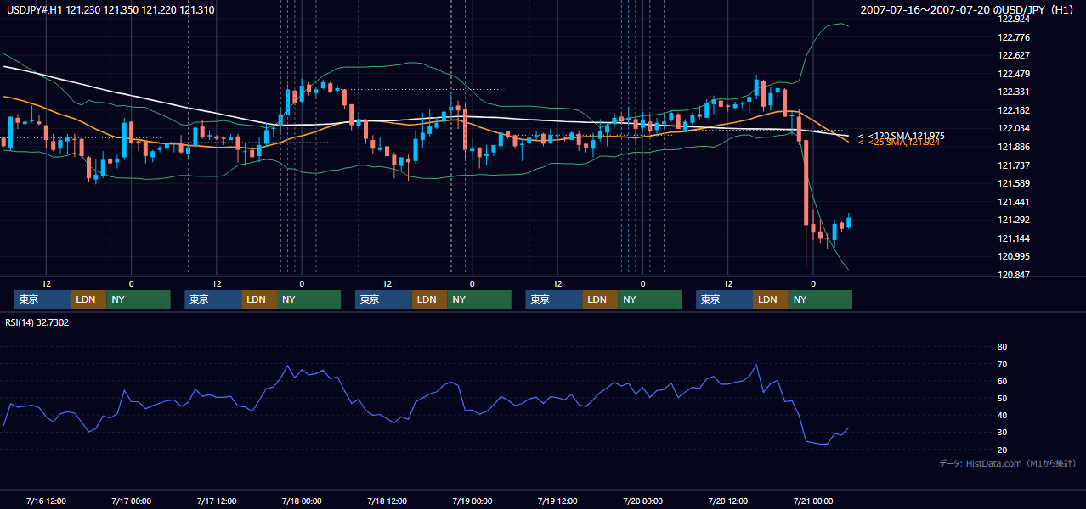Screen dimensions: 1086x509
Task: Select the 7/16 12:00 time axis label
Action: pyautogui.click(x=47, y=501)
